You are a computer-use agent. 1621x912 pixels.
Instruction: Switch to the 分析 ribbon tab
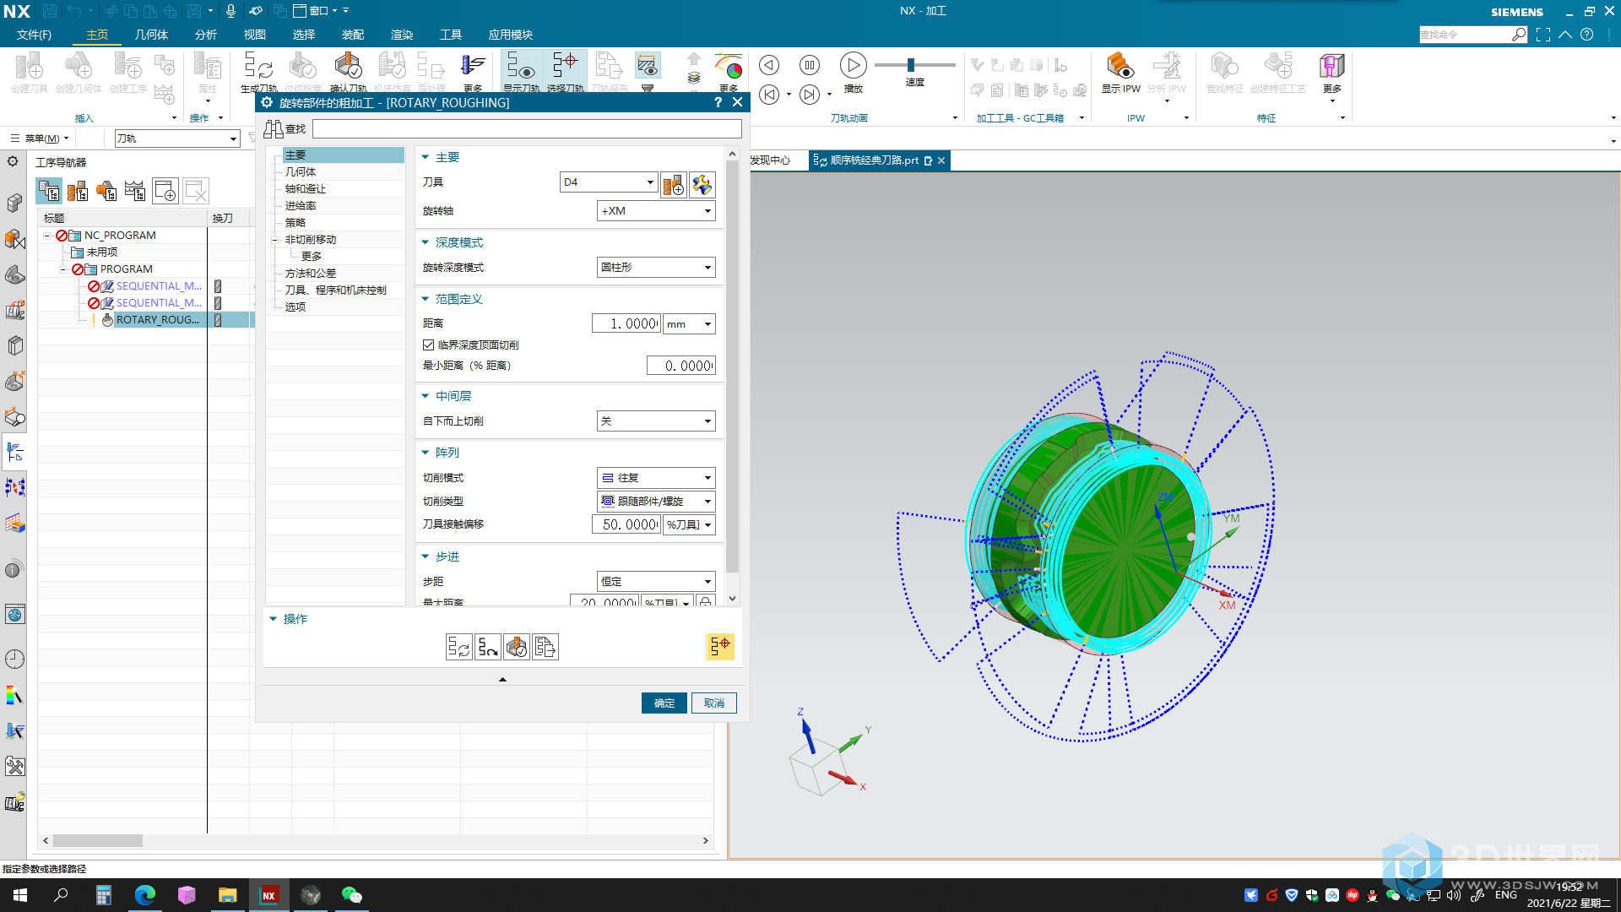point(205,35)
